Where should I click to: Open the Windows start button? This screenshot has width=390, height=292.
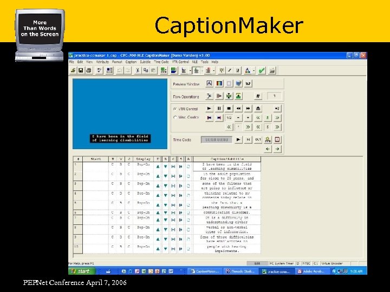[x=81, y=271]
